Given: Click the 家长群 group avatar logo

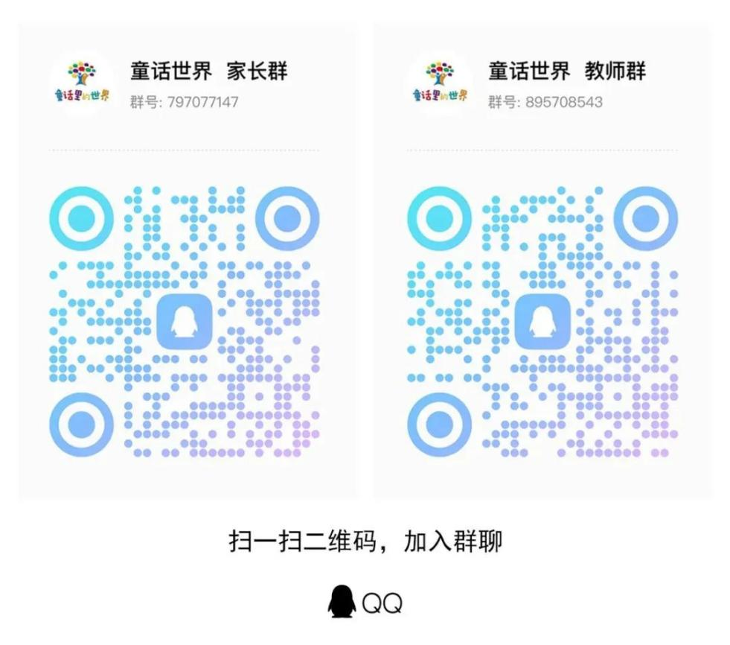Looking at the screenshot, I should pyautogui.click(x=82, y=83).
